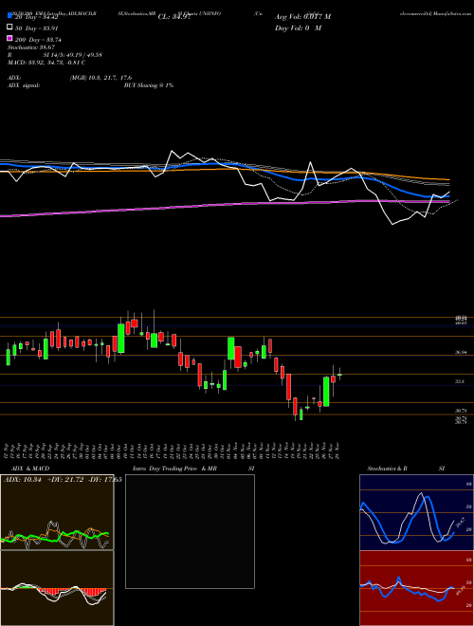Click the 30.78 price axis label
474x626 pixels.
pos(461,411)
